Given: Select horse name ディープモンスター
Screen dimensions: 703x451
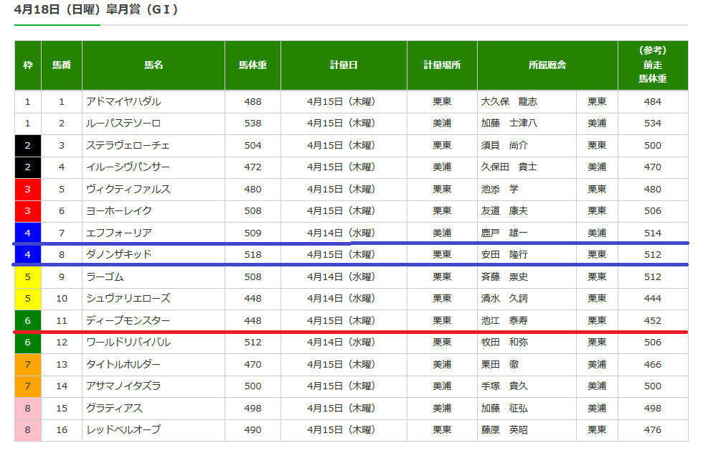Looking at the screenshot, I should [x=128, y=321].
